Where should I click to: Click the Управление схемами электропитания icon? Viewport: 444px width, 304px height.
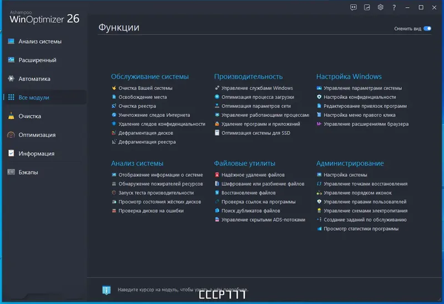[319, 211]
